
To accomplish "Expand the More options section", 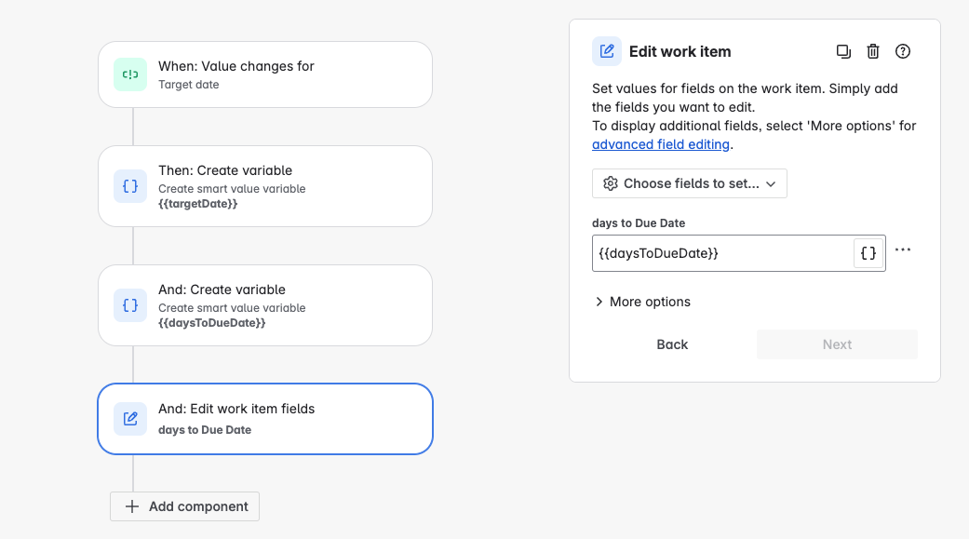I will pyautogui.click(x=642, y=302).
